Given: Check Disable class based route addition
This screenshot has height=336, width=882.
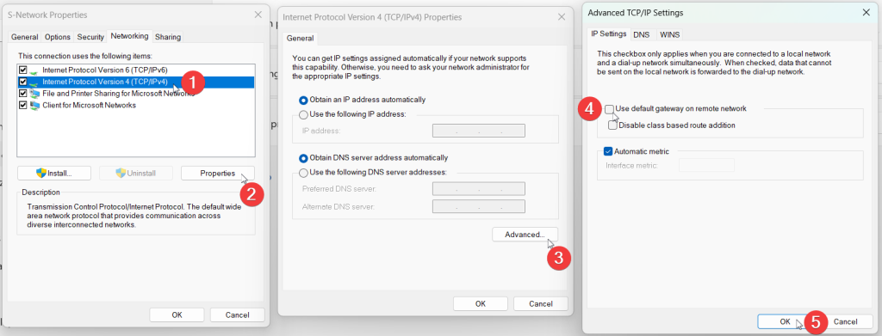Looking at the screenshot, I should 612,125.
